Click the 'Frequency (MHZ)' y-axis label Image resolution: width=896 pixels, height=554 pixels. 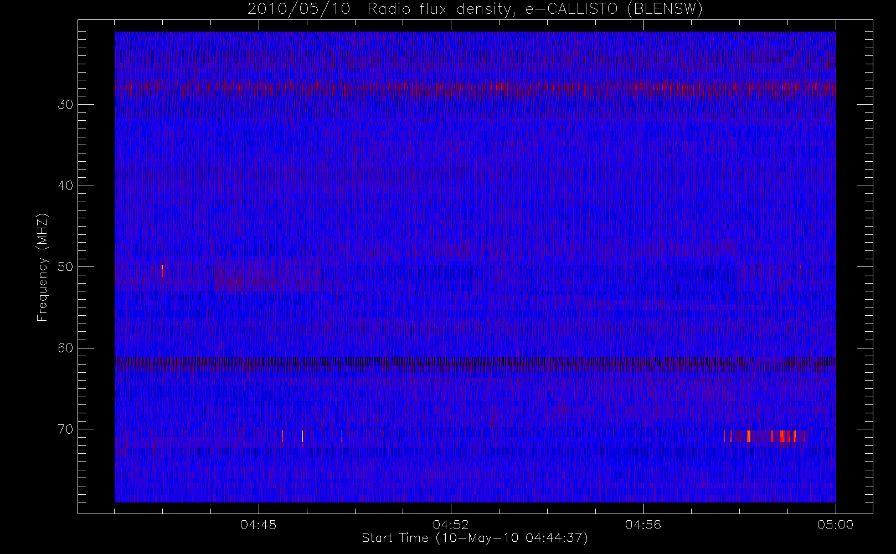pyautogui.click(x=43, y=267)
